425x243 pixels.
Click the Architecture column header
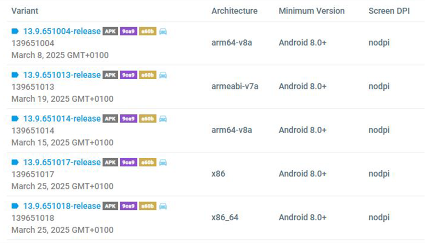pos(234,11)
